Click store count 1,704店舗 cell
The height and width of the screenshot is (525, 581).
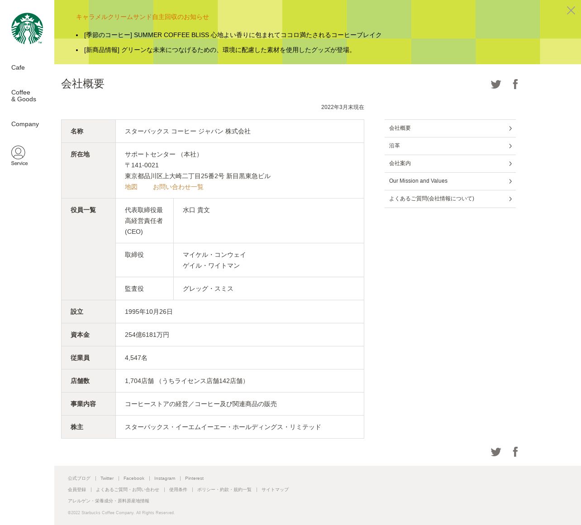point(240,381)
